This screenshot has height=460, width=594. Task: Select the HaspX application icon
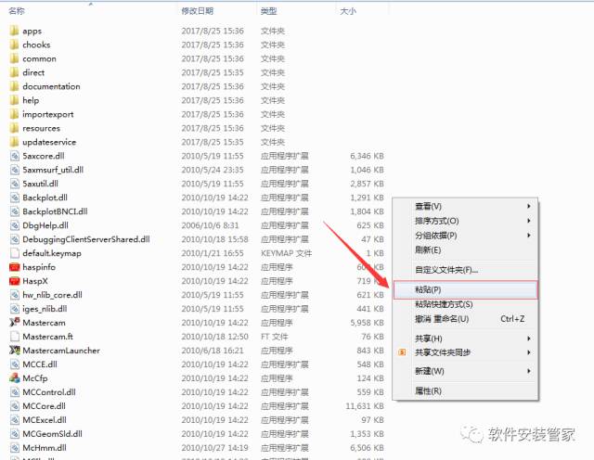tap(14, 281)
